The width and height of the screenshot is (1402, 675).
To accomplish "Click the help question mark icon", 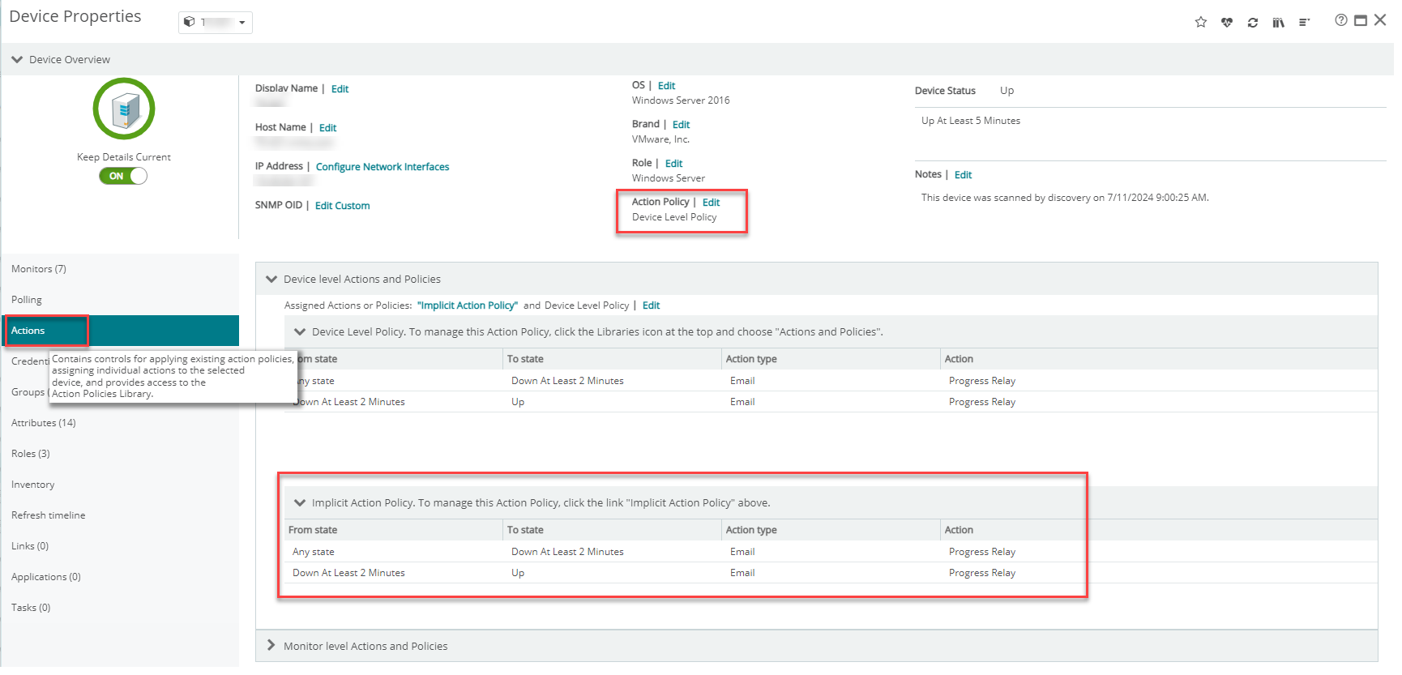I will click(1341, 20).
